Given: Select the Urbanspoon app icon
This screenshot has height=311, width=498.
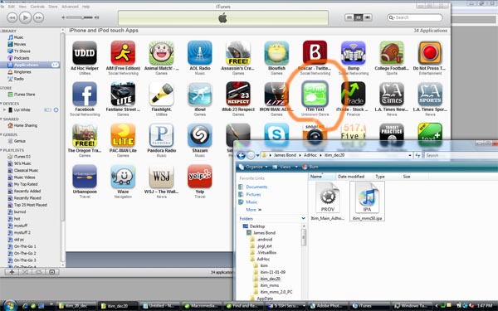Looking at the screenshot, I should point(85,177).
